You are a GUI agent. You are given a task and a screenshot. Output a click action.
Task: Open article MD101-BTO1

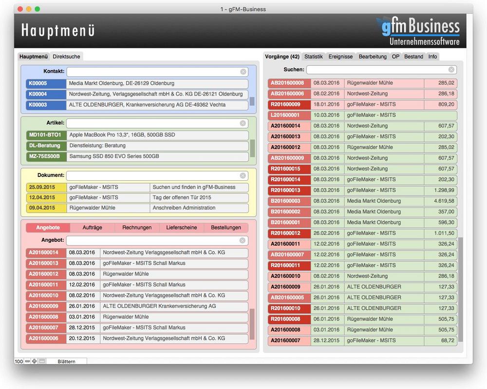pyautogui.click(x=46, y=135)
